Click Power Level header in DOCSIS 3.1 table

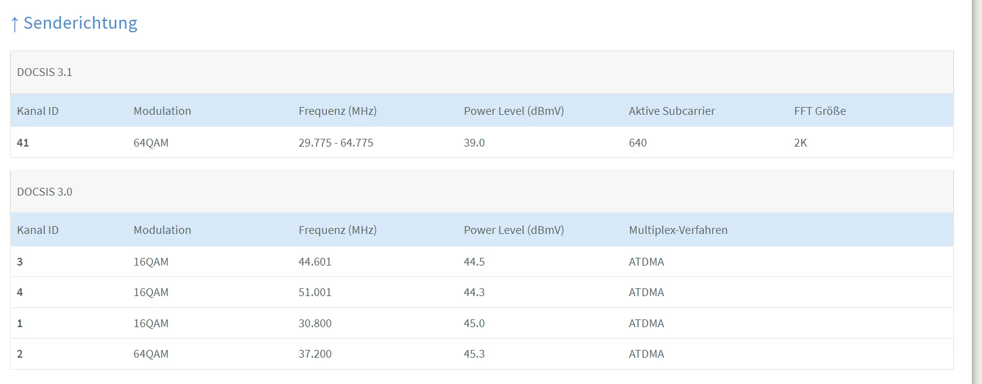pyautogui.click(x=513, y=111)
